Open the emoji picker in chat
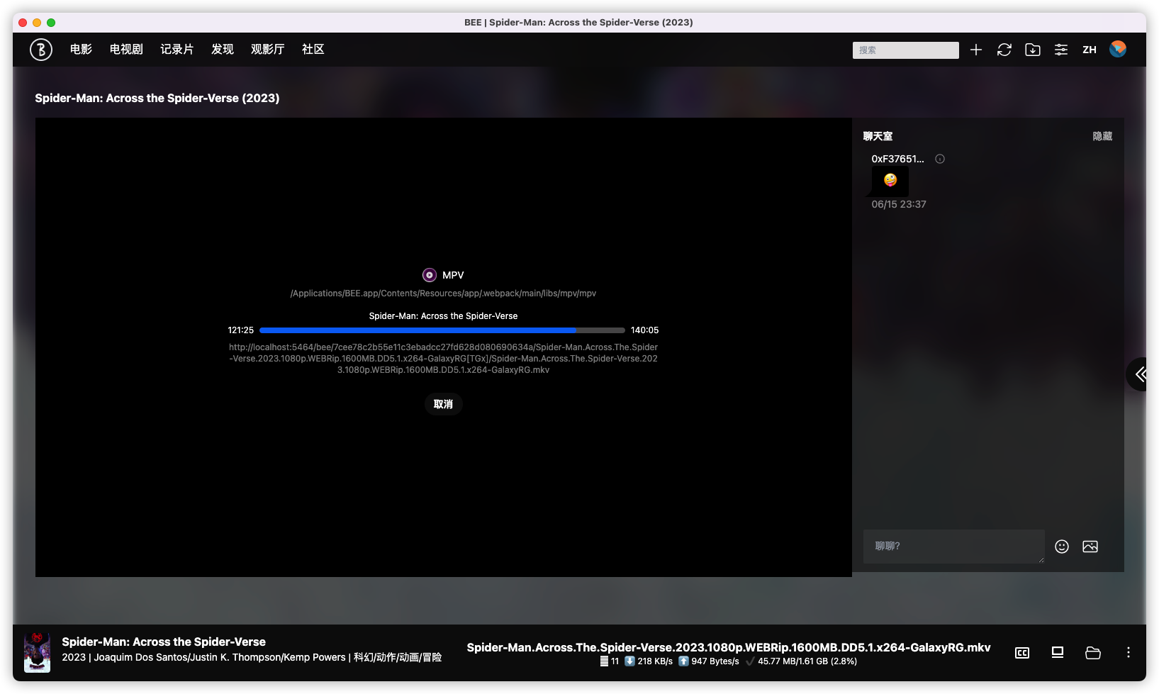 pos(1062,547)
